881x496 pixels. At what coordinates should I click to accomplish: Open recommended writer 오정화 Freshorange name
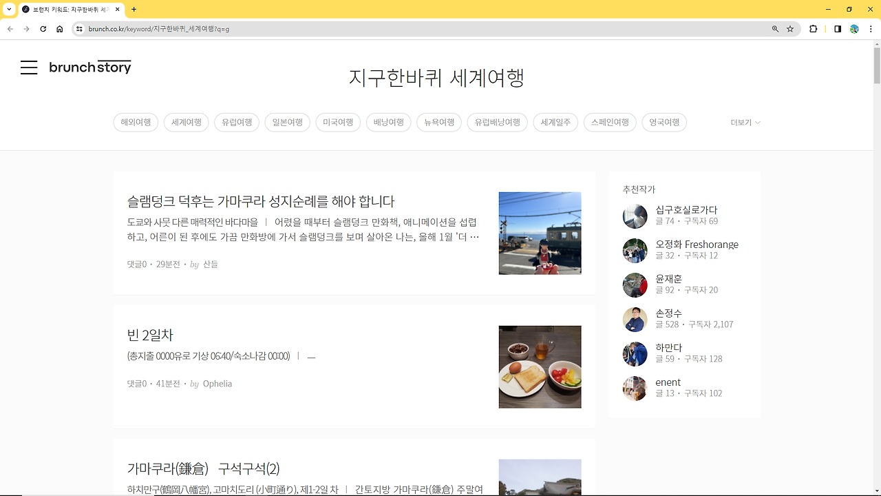(697, 245)
